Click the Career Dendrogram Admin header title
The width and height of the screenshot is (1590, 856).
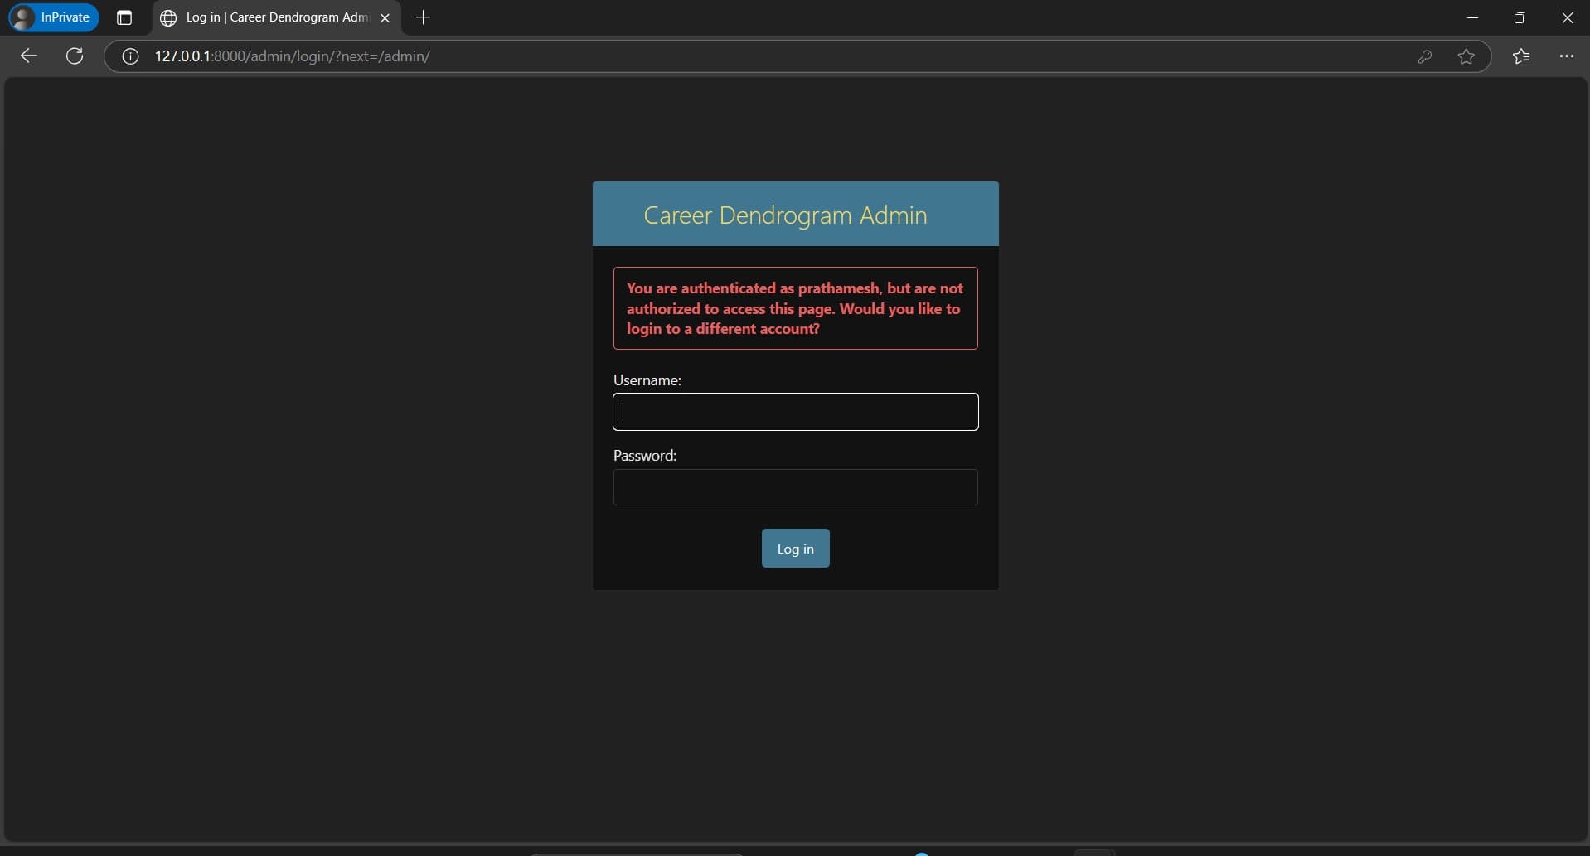tap(785, 215)
